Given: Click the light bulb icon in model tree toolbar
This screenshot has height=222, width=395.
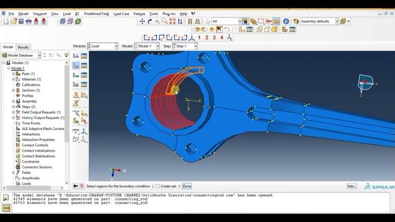Looking at the screenshot, I should pos(66,55).
